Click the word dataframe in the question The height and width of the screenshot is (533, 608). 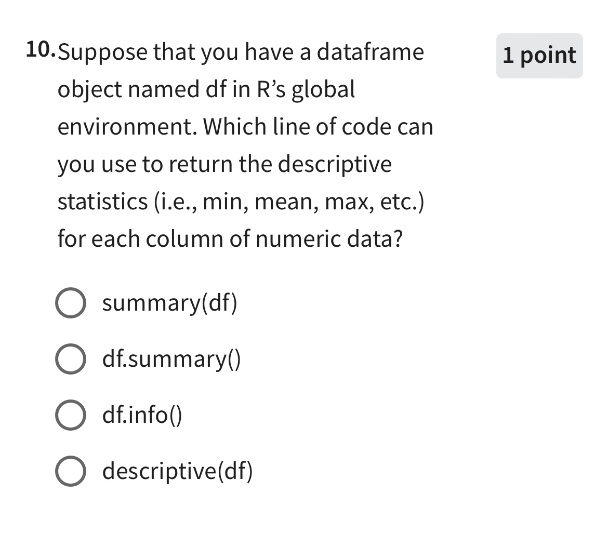pyautogui.click(x=371, y=52)
